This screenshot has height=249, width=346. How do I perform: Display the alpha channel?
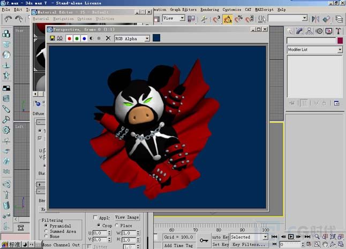[92, 38]
